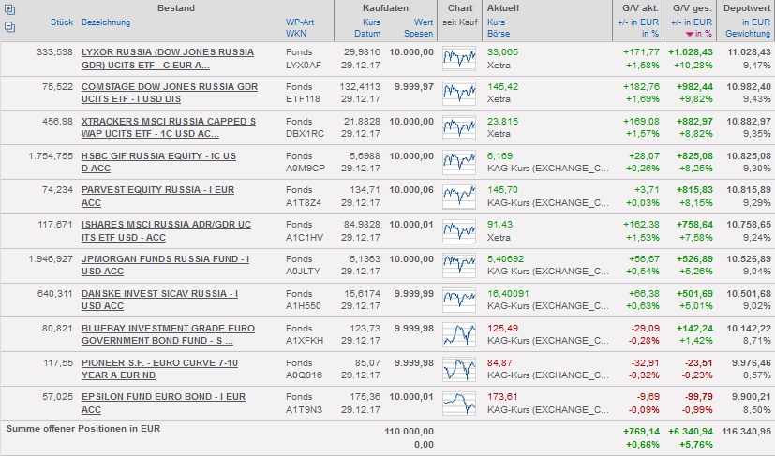
Task: Select Summe offener Positionen in EUR
Action: click(83, 429)
